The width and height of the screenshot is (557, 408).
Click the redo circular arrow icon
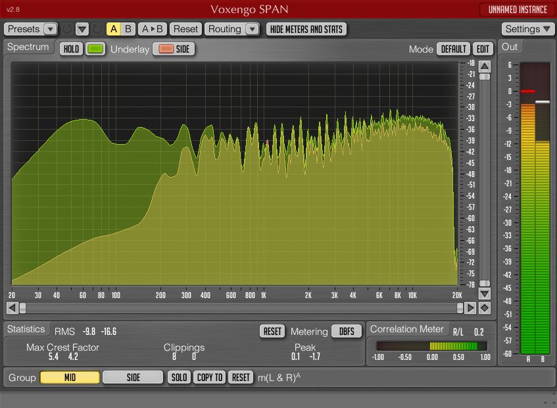click(97, 29)
